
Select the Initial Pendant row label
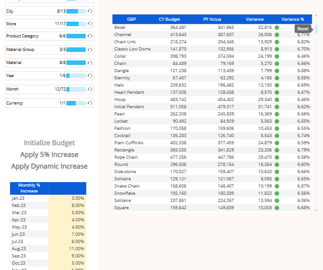(129, 106)
